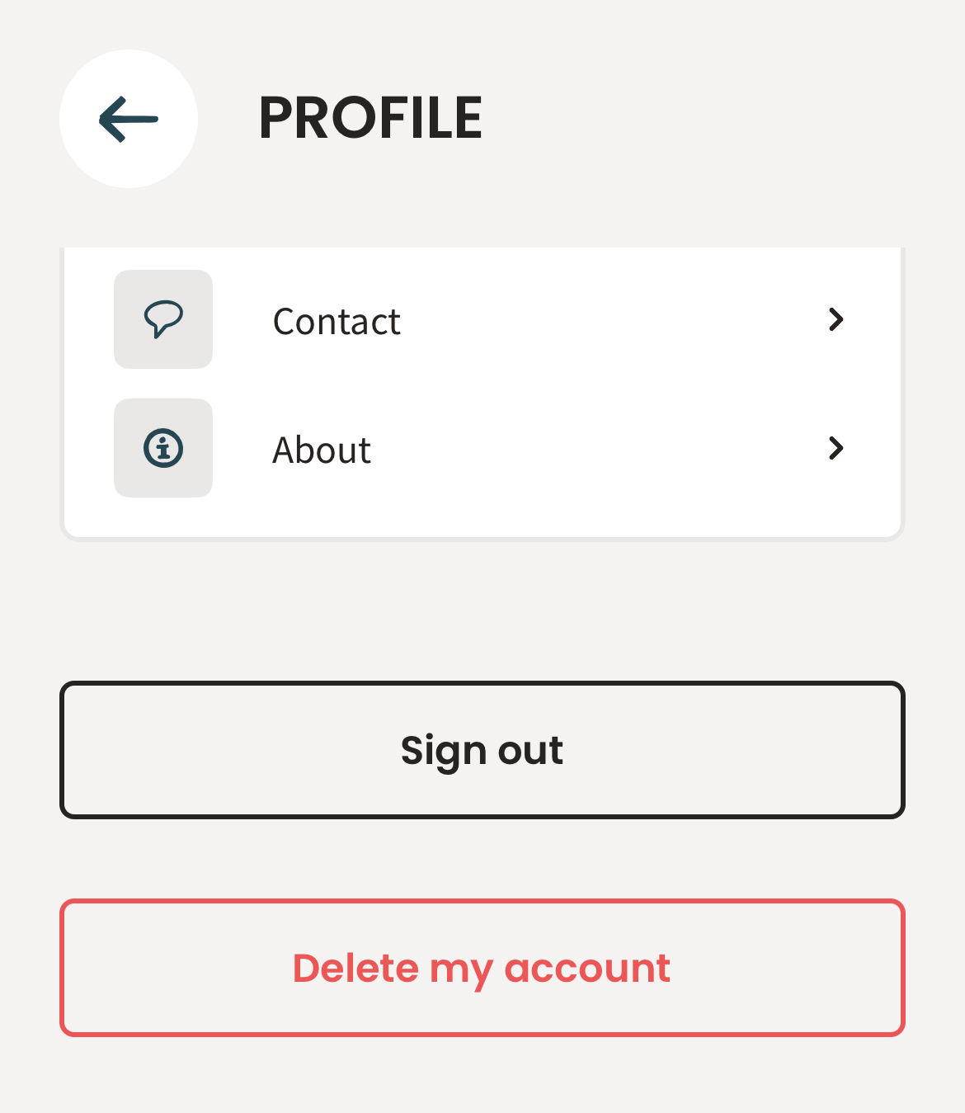Click the red Delete my account button
The image size is (965, 1113).
482,968
